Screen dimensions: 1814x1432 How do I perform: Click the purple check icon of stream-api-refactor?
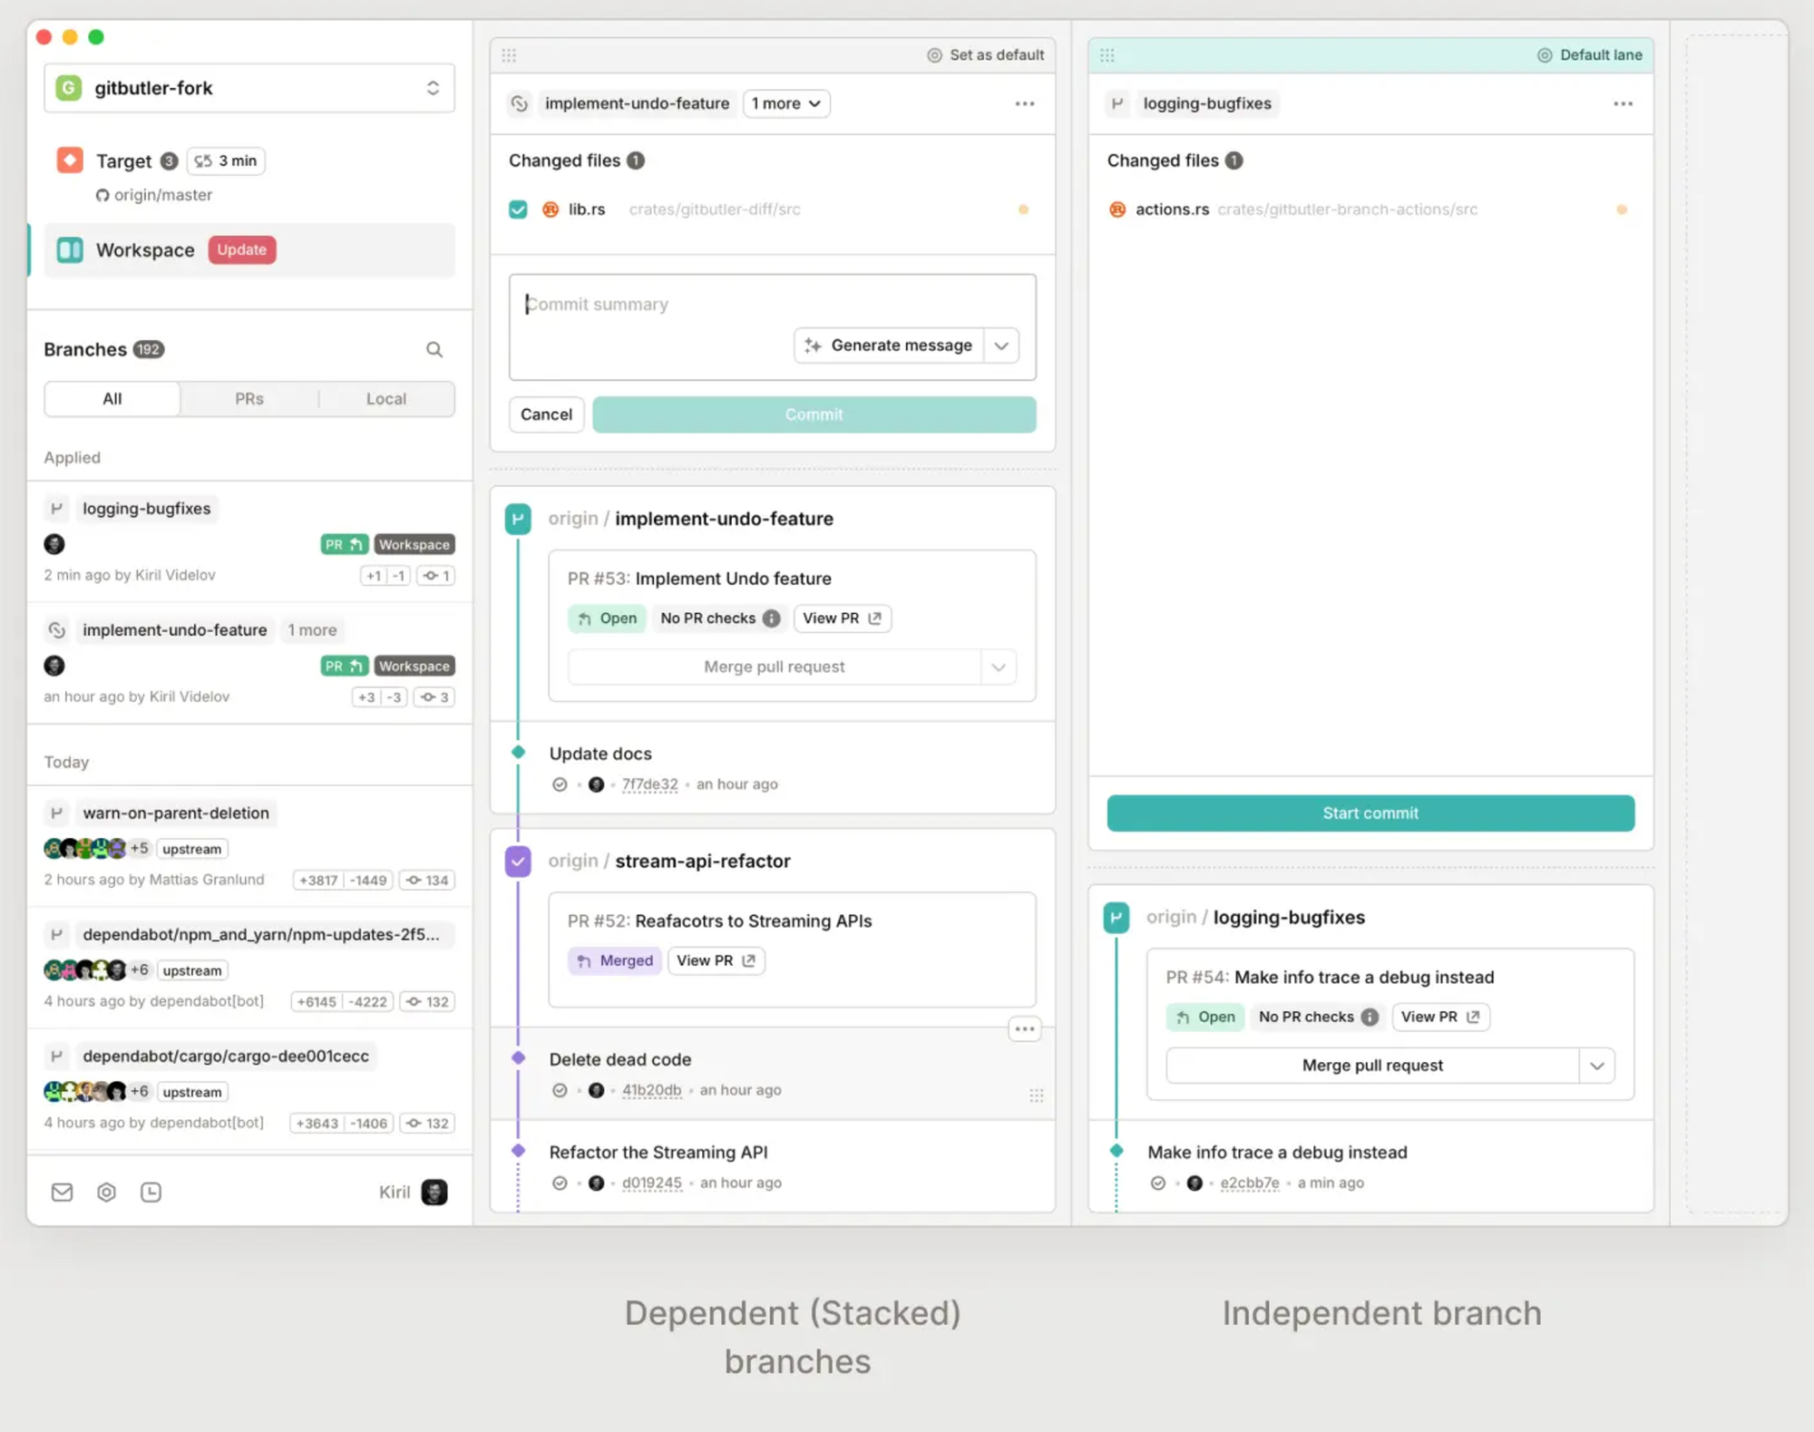518,861
